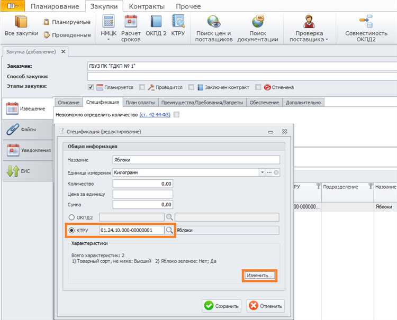Switch to the Контракты ribbon tab
This screenshot has width=397, height=320.
tap(147, 6)
